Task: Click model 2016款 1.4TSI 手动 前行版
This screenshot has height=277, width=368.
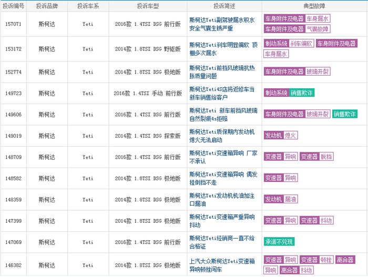Action: click(x=148, y=94)
